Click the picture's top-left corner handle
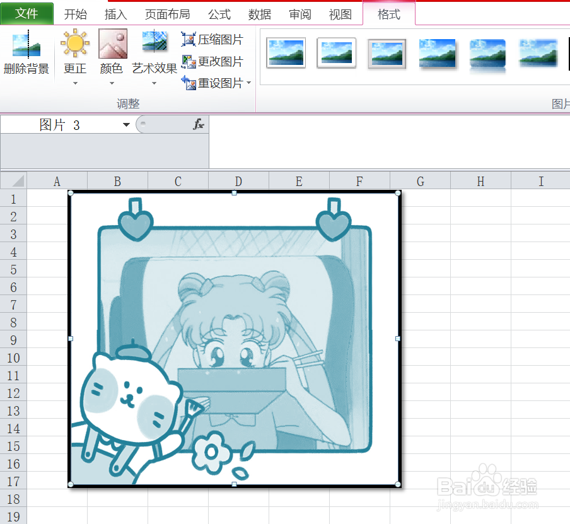Viewport: 570px width, 524px height. 71,193
